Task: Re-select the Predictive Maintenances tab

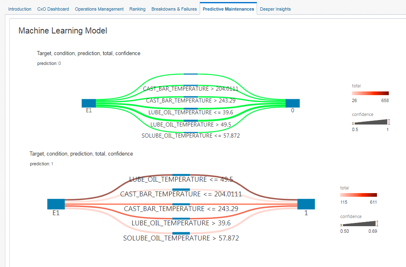Action: point(228,9)
